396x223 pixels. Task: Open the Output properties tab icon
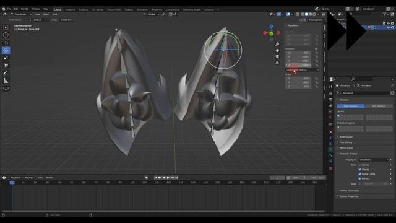330,100
